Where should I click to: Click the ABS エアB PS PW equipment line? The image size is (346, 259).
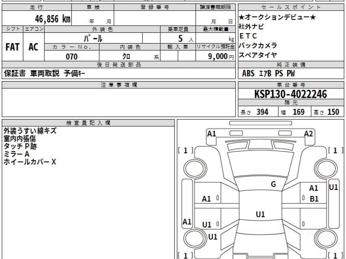pyautogui.click(x=268, y=74)
